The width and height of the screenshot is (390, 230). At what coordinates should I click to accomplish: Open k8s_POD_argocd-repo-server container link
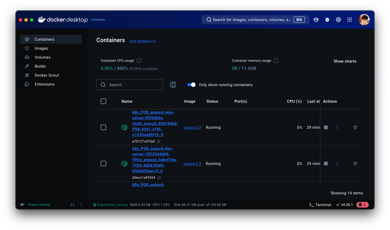(x=155, y=124)
